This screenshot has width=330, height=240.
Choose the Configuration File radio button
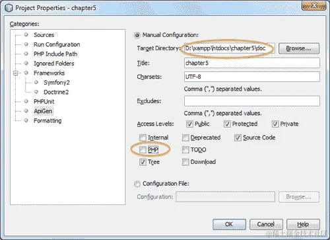pyautogui.click(x=137, y=184)
